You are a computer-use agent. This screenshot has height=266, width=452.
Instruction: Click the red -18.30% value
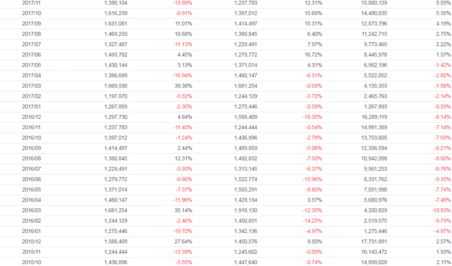pos(312,117)
